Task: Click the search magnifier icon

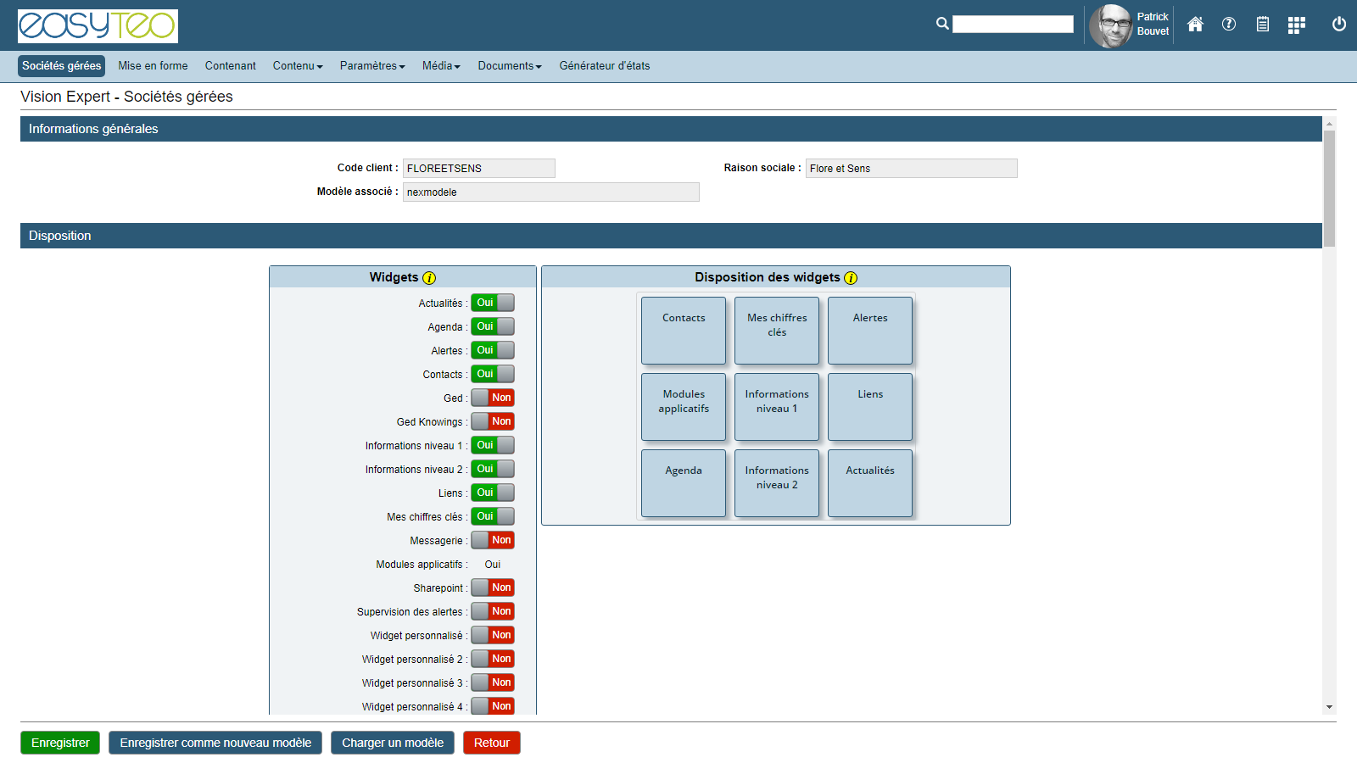Action: pyautogui.click(x=942, y=24)
